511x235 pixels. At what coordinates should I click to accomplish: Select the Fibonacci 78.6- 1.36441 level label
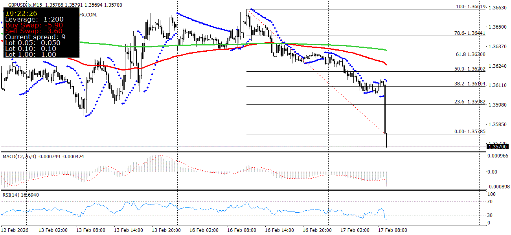pos(470,34)
